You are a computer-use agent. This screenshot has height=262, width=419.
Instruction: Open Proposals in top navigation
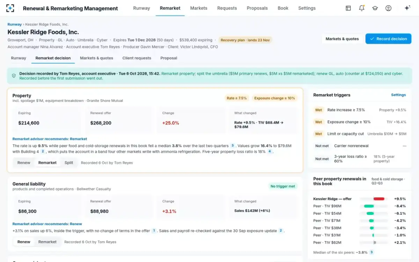pyautogui.click(x=257, y=8)
